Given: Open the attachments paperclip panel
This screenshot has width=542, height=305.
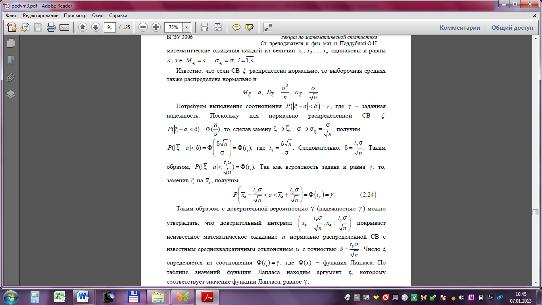Looking at the screenshot, I should (11, 77).
